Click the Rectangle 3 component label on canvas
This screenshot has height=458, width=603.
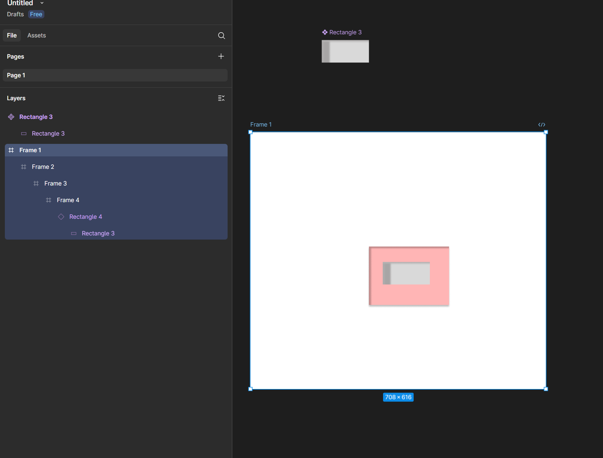(345, 32)
